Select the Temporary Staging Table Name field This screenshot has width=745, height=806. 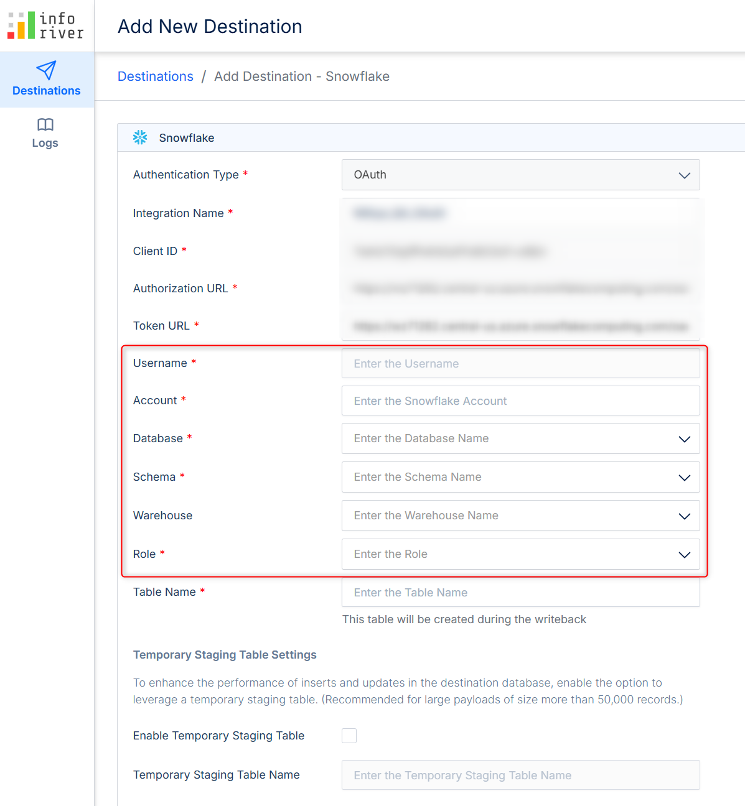tap(520, 776)
